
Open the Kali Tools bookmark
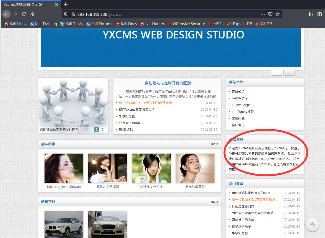point(71,24)
